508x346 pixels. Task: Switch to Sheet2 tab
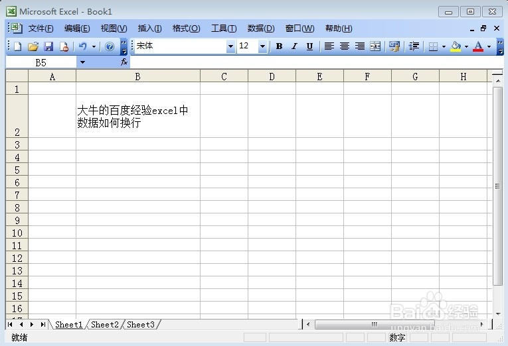pos(105,324)
